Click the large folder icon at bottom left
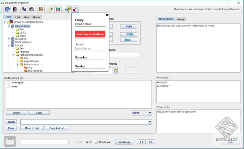This screenshot has width=244, height=149. 10,141
